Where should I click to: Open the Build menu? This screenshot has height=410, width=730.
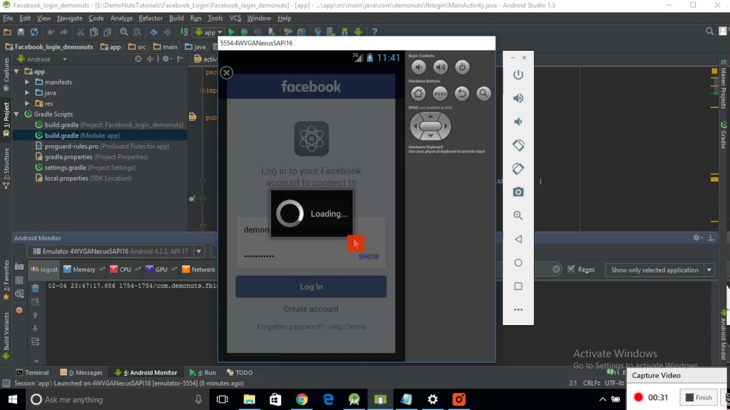(x=176, y=18)
